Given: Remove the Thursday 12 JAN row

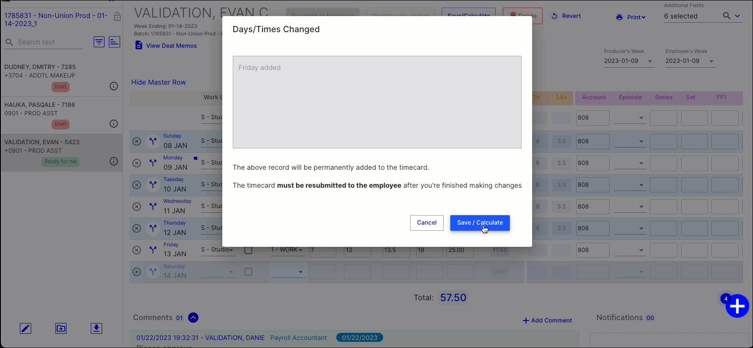Looking at the screenshot, I should point(137,228).
